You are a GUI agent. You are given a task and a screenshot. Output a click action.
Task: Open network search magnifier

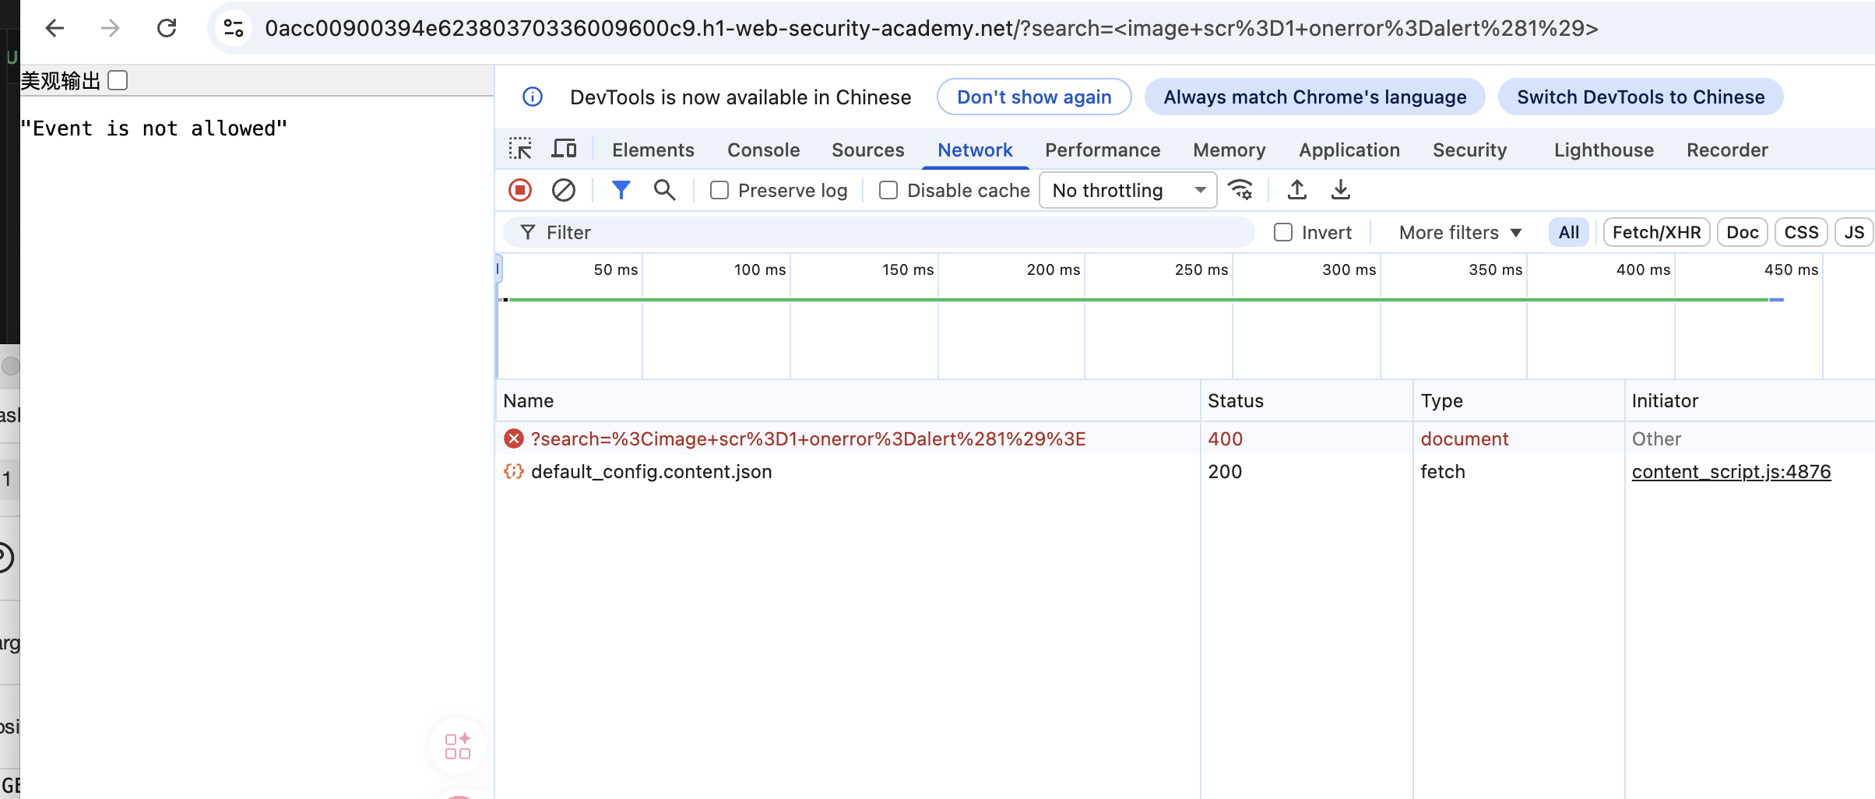pos(664,190)
